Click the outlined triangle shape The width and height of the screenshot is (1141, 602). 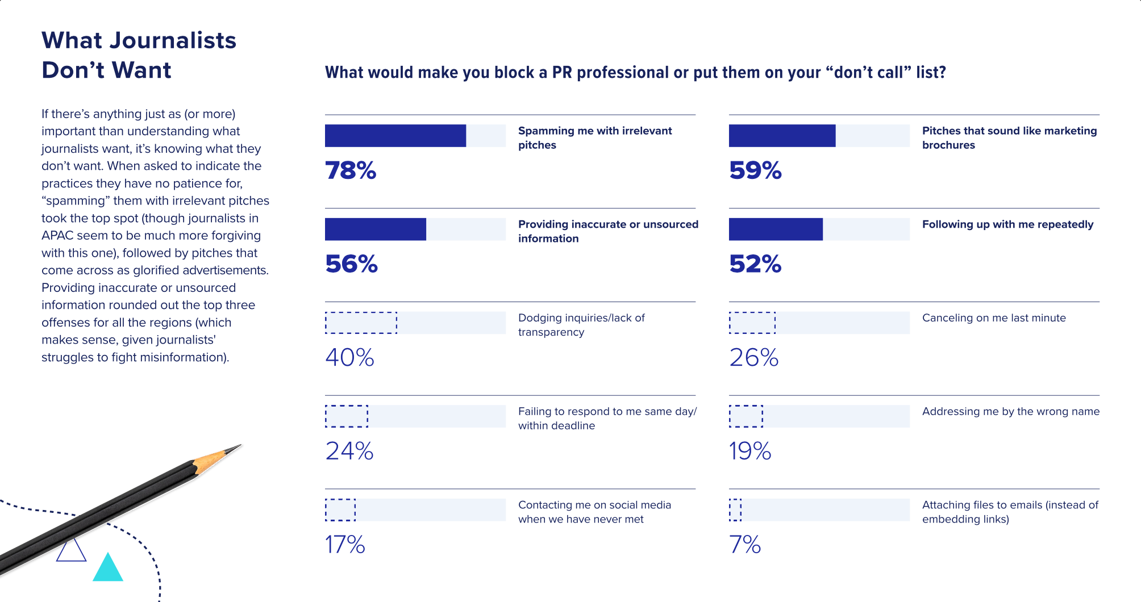pyautogui.click(x=71, y=551)
